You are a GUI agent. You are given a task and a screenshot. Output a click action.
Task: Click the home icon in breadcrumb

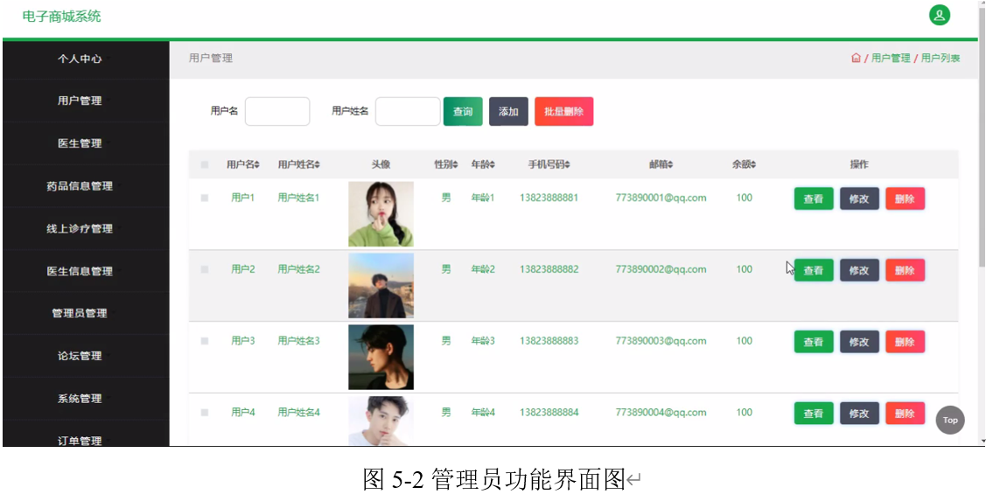click(x=856, y=58)
